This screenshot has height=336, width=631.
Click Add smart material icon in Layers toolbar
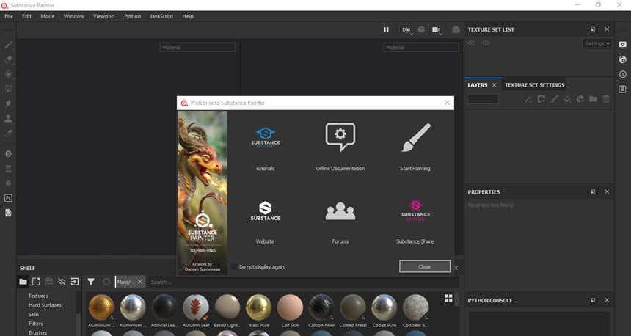(580, 99)
